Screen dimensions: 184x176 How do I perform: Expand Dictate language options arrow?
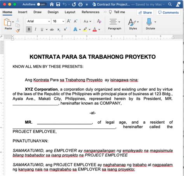click(155, 22)
